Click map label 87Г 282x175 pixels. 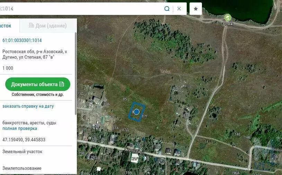click(145, 116)
